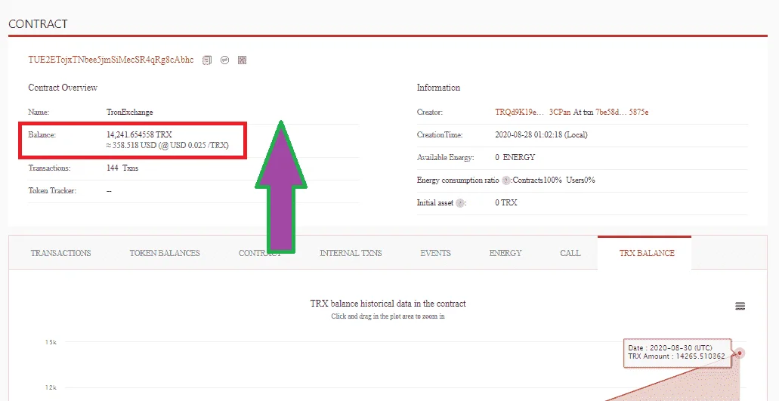Click the Token Tracker label
This screenshot has height=401, width=779.
click(x=52, y=190)
